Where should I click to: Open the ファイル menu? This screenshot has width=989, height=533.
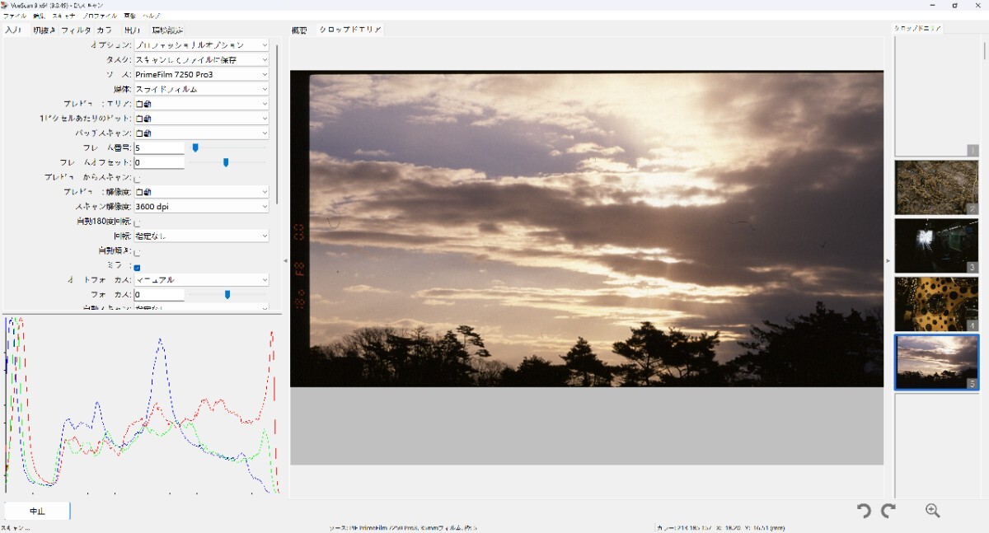pos(15,16)
